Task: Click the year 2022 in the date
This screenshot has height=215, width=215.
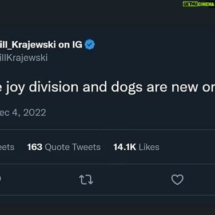Action: (34, 113)
